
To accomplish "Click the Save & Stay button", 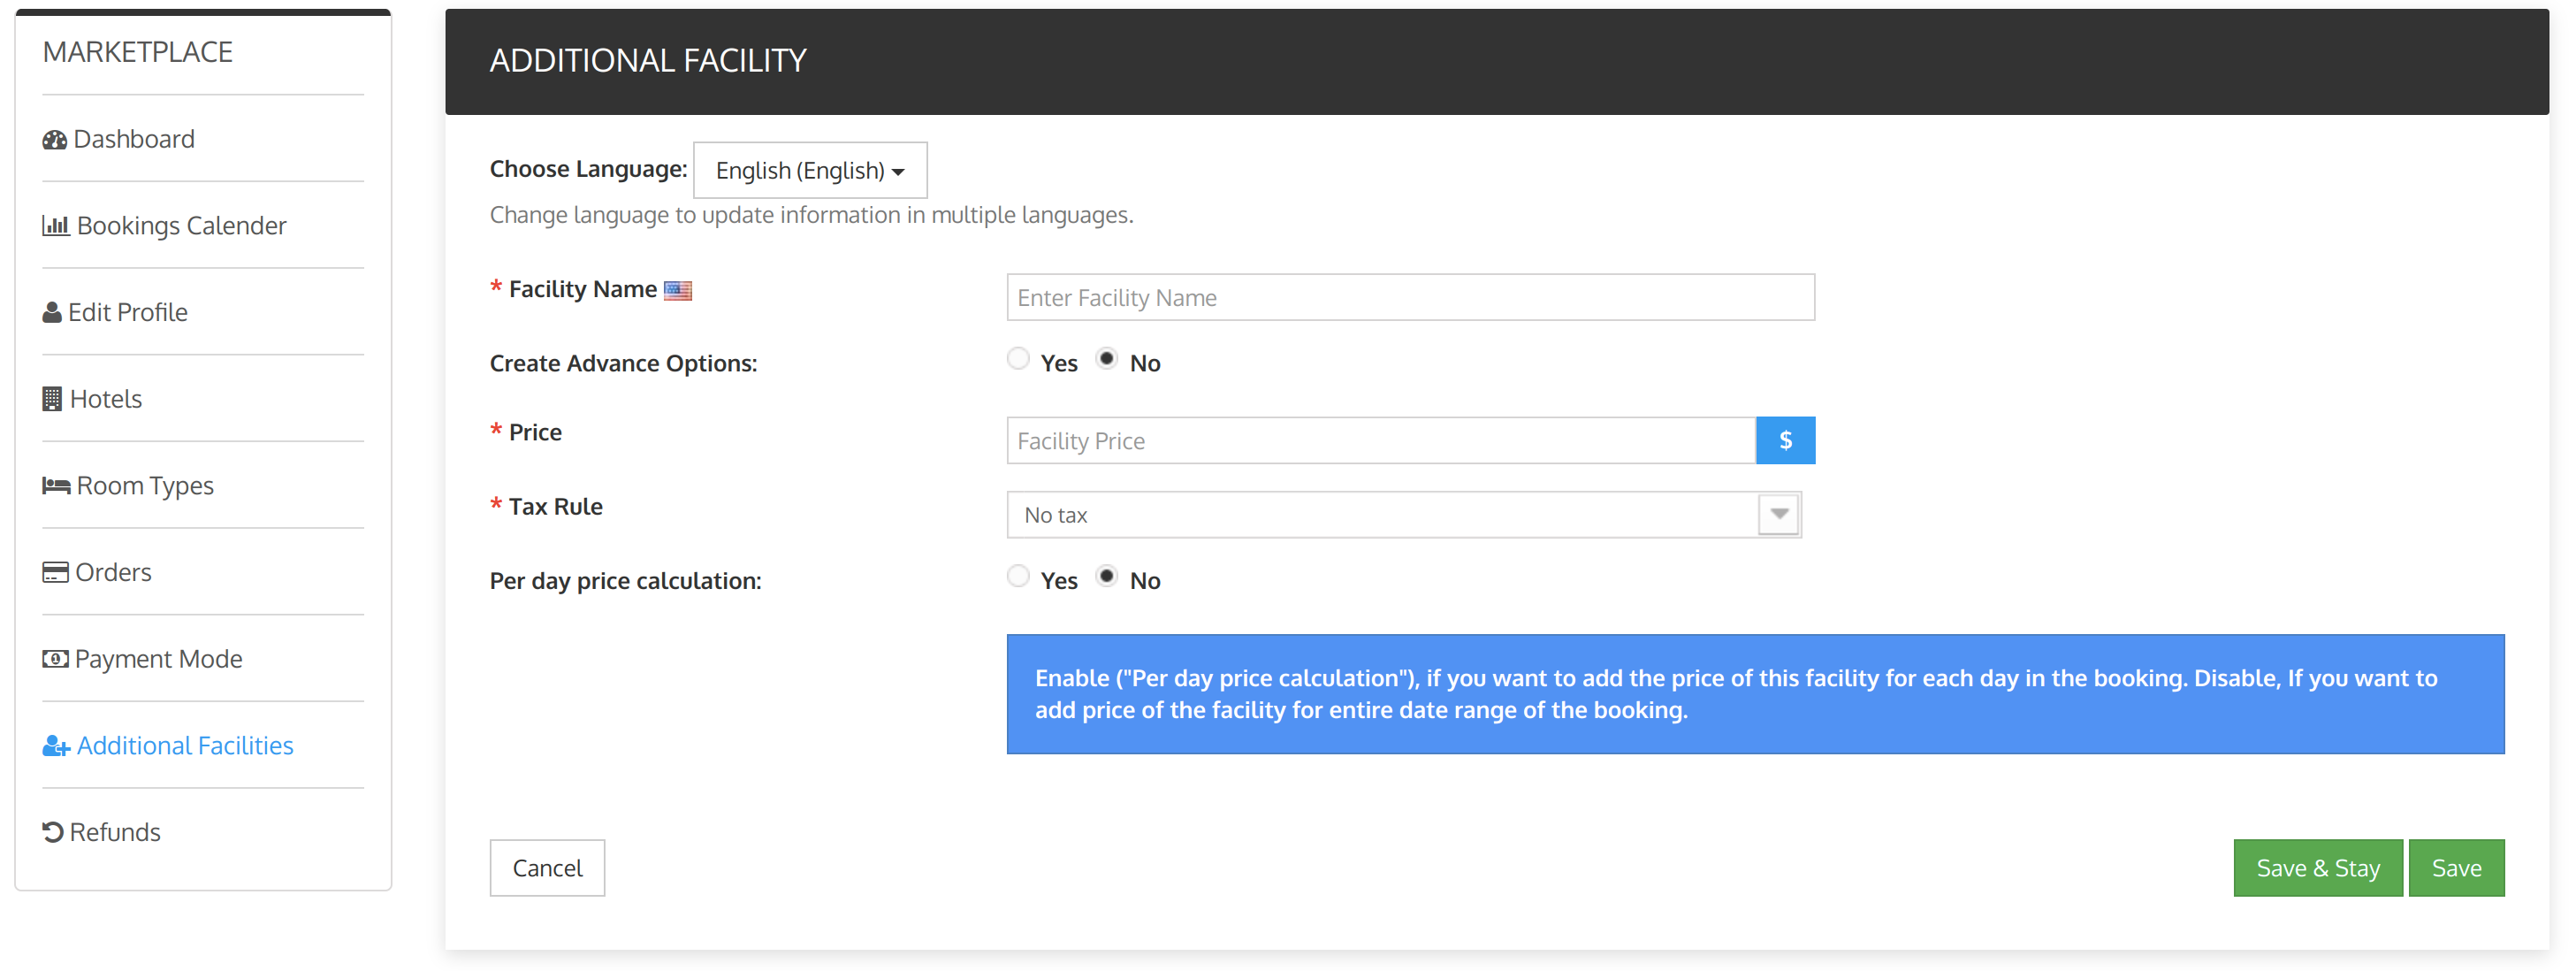I will click(x=2315, y=868).
